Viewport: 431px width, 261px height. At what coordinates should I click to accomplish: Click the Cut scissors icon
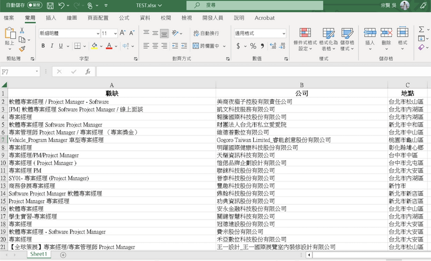coord(22,31)
